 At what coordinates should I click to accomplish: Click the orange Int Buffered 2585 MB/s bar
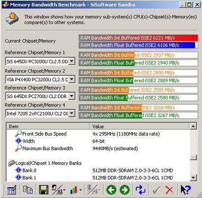click(x=138, y=90)
